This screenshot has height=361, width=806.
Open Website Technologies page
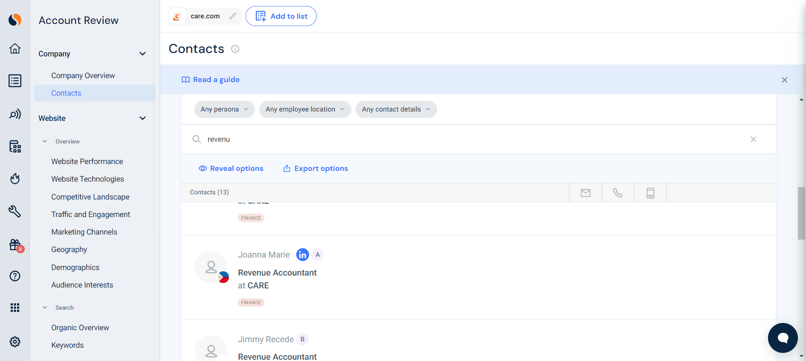[x=88, y=179]
